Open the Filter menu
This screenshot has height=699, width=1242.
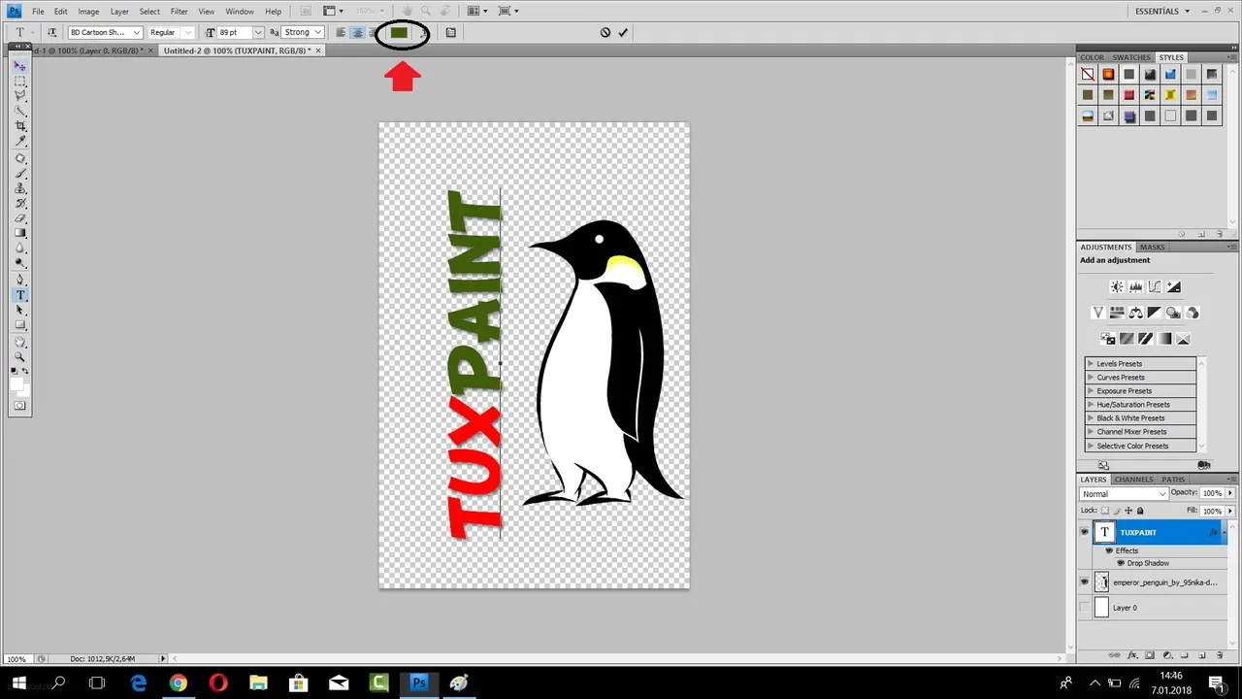tap(180, 12)
